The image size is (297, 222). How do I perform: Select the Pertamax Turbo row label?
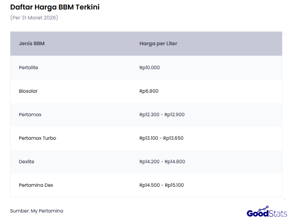point(38,138)
